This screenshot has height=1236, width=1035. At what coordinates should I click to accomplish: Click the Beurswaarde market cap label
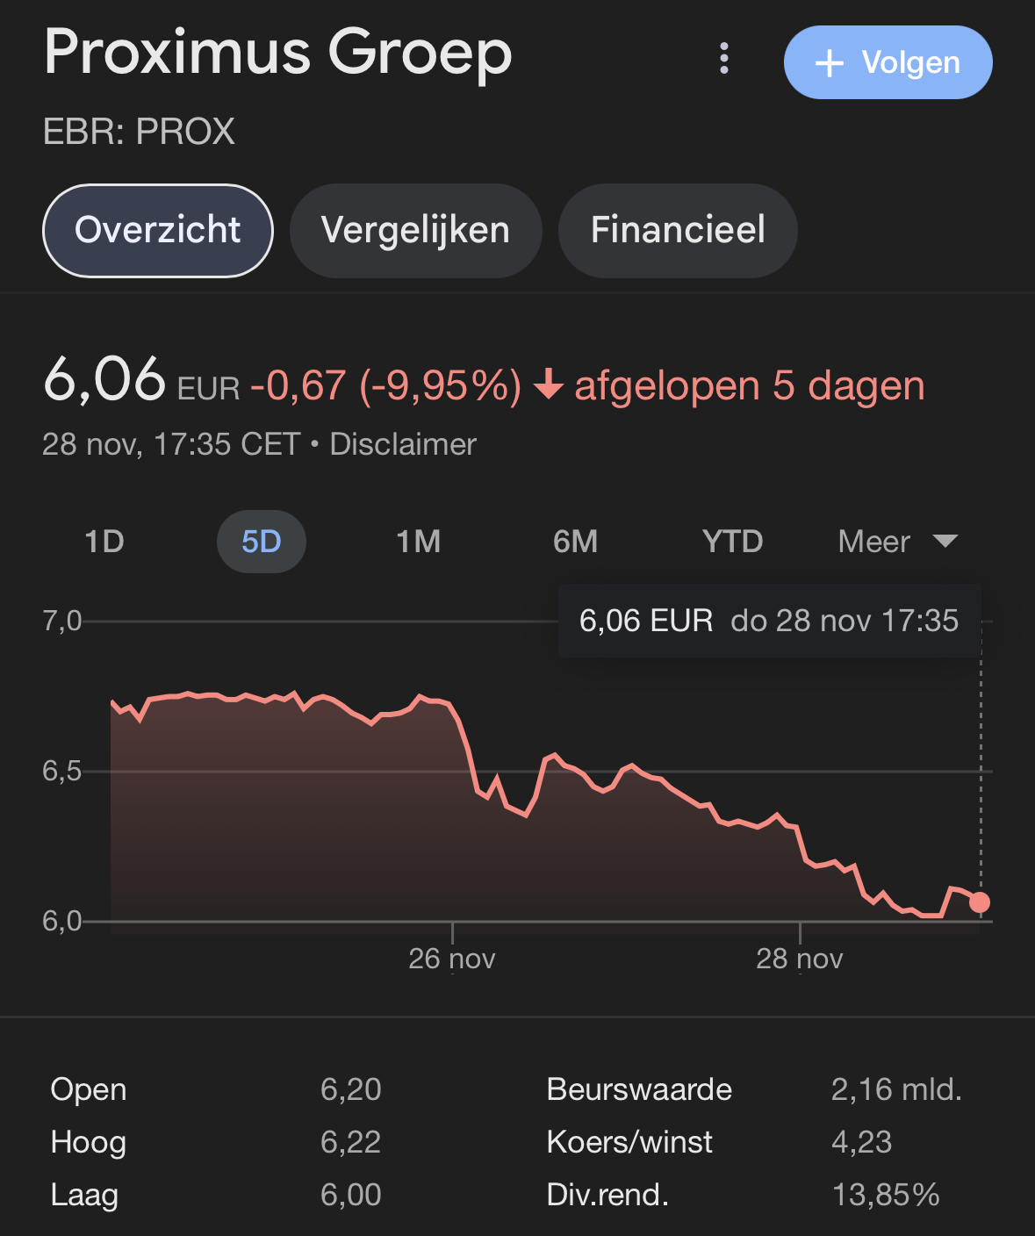click(x=639, y=1089)
